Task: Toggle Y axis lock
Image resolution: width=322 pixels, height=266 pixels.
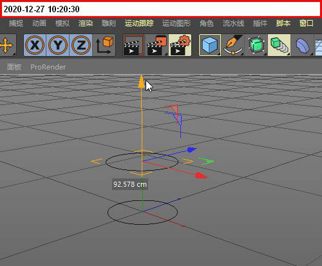Action: [58, 45]
